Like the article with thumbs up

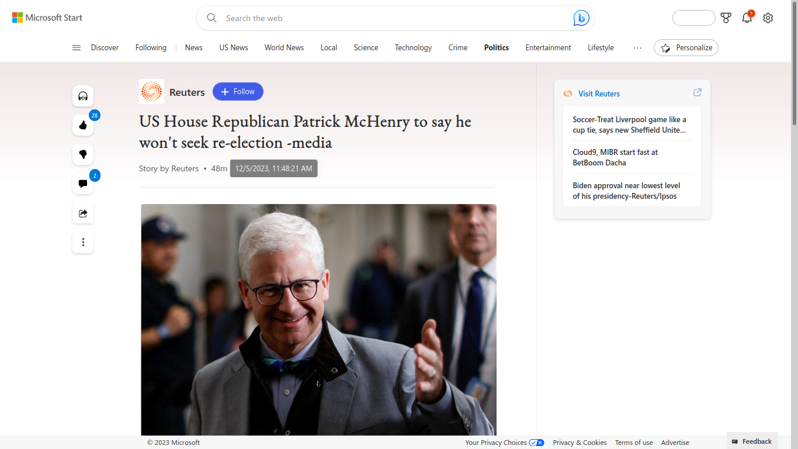83,125
